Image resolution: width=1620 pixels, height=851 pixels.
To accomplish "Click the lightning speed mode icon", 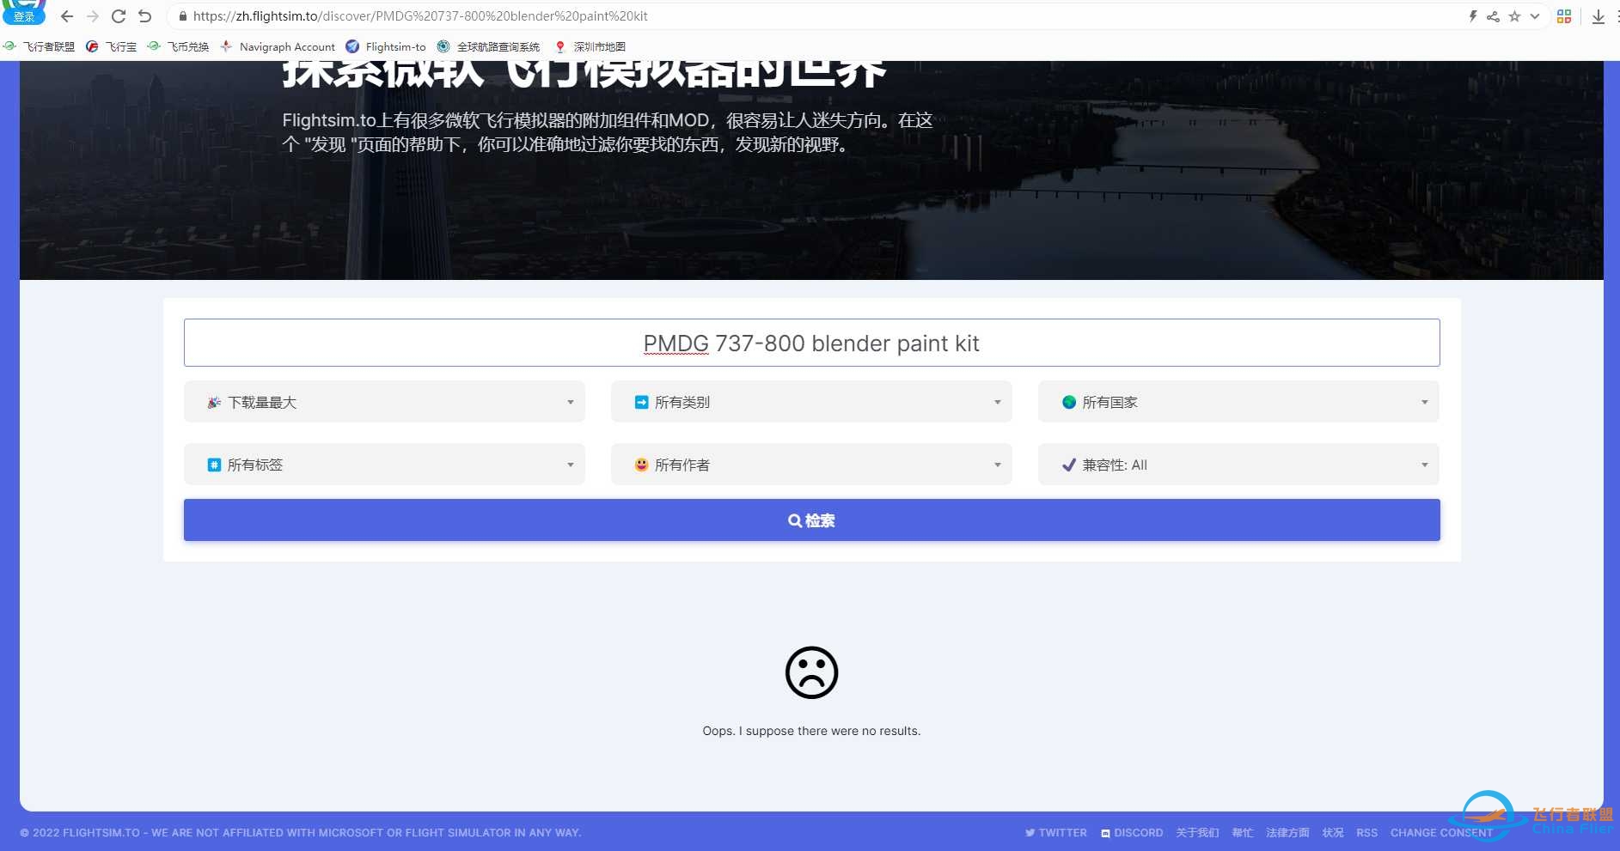I will tap(1473, 16).
